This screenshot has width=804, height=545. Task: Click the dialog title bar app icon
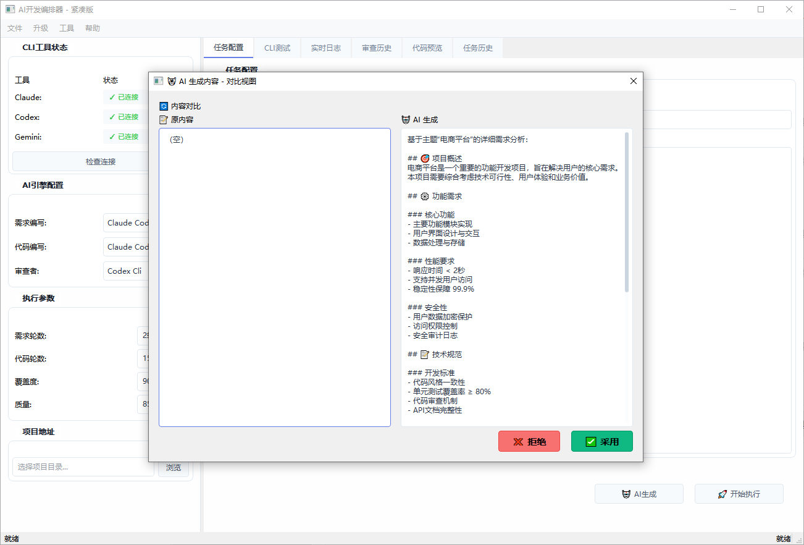click(159, 81)
